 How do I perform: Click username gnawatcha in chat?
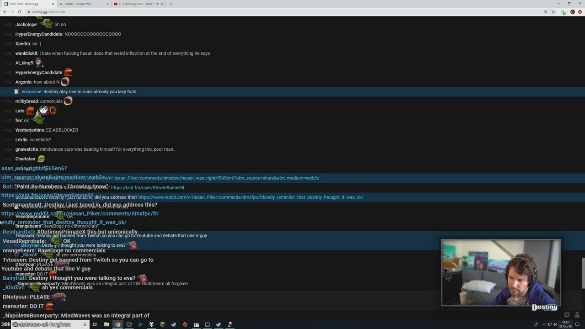27,149
